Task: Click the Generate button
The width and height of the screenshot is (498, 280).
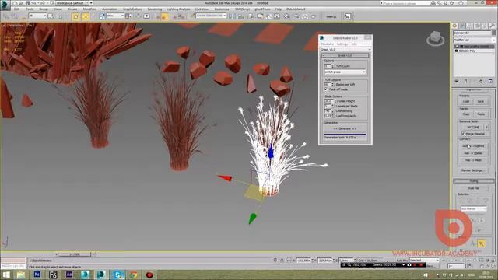Action: pos(345,128)
